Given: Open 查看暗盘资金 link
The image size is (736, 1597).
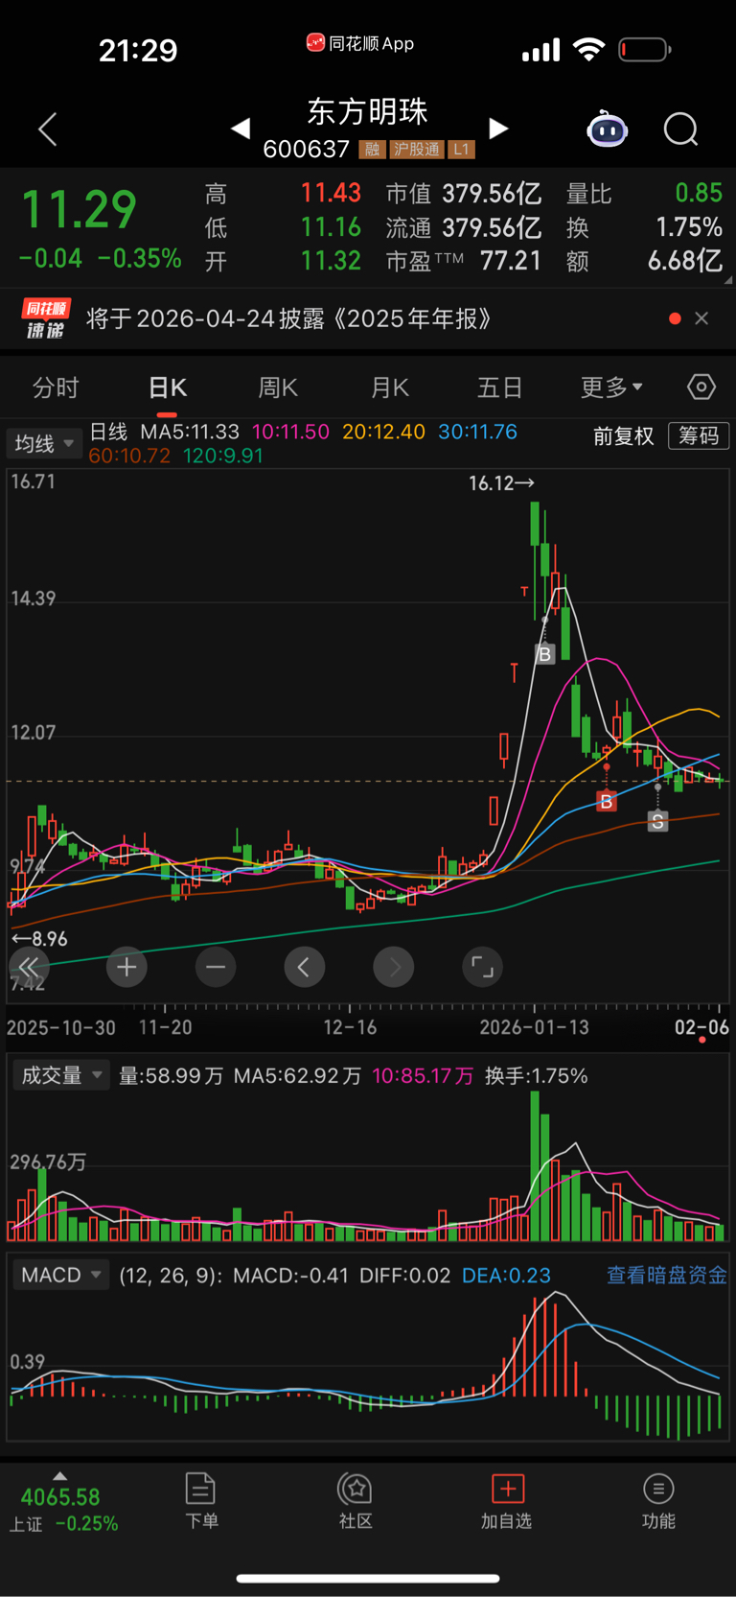Looking at the screenshot, I should pyautogui.click(x=667, y=1275).
